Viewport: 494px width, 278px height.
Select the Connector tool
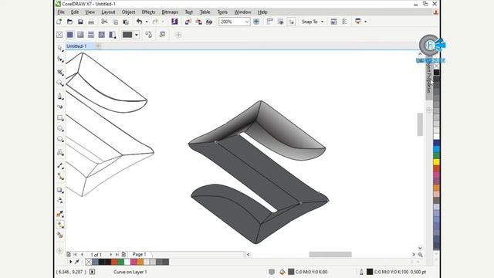click(x=60, y=176)
